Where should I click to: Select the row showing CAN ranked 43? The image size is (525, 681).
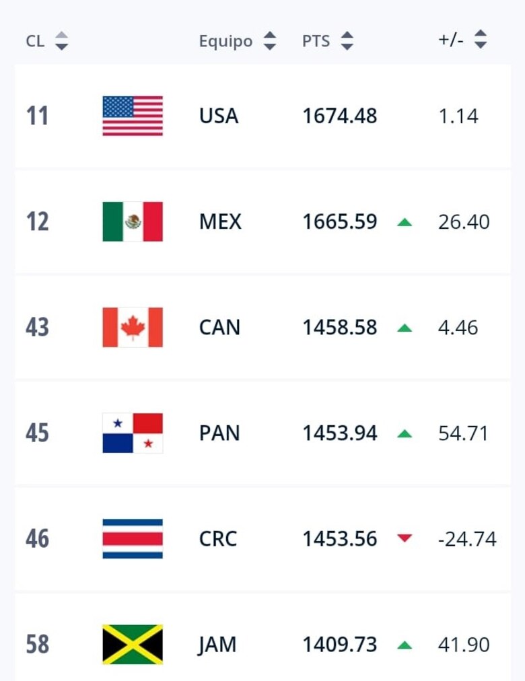(x=262, y=327)
